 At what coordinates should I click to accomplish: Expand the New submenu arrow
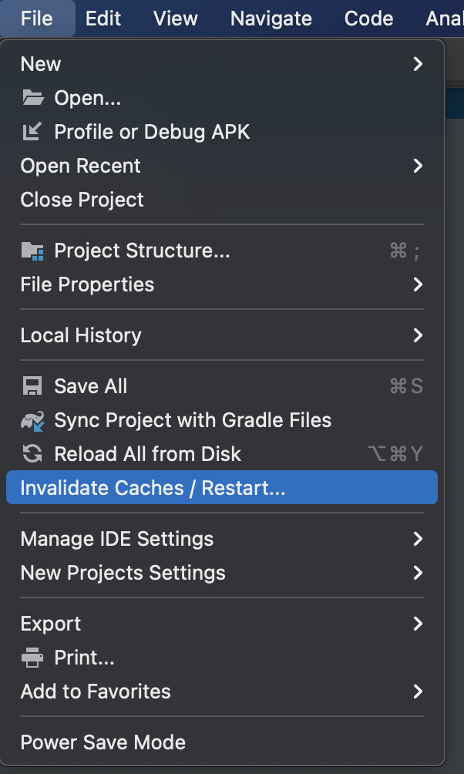tap(418, 64)
